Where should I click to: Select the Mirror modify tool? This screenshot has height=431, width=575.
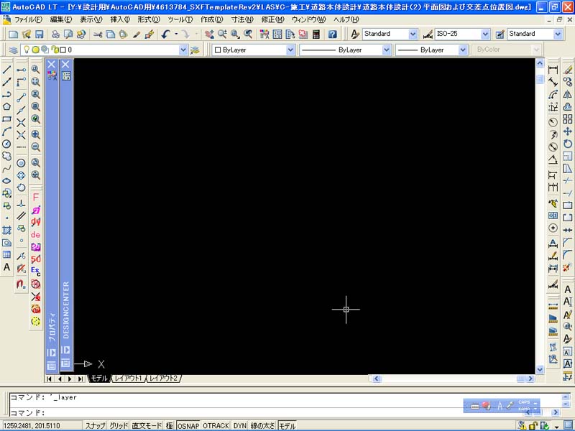(568, 94)
